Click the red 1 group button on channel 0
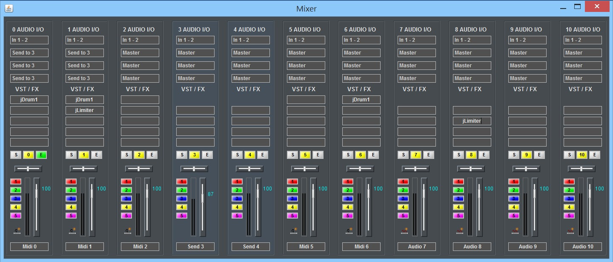The image size is (613, 262). (16, 181)
